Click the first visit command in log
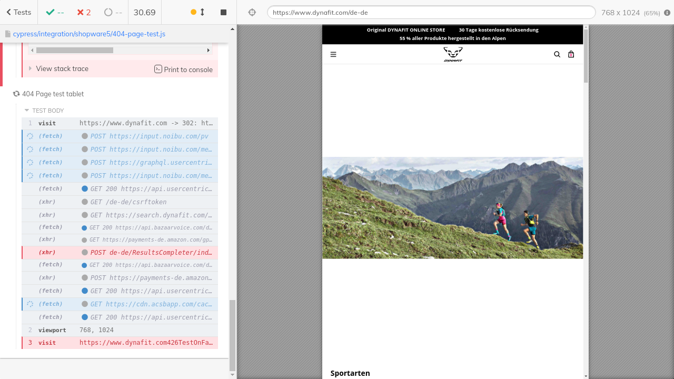Image resolution: width=674 pixels, height=379 pixels. (x=120, y=123)
